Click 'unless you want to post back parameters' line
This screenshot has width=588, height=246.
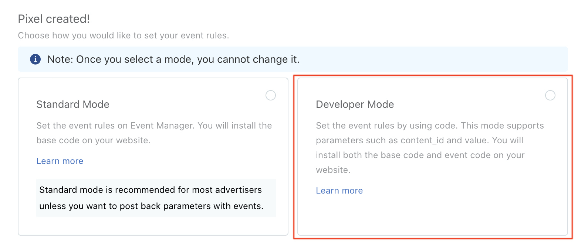pyautogui.click(x=151, y=206)
